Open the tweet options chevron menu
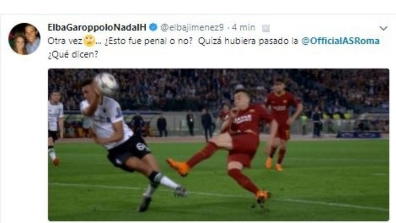 point(383,28)
